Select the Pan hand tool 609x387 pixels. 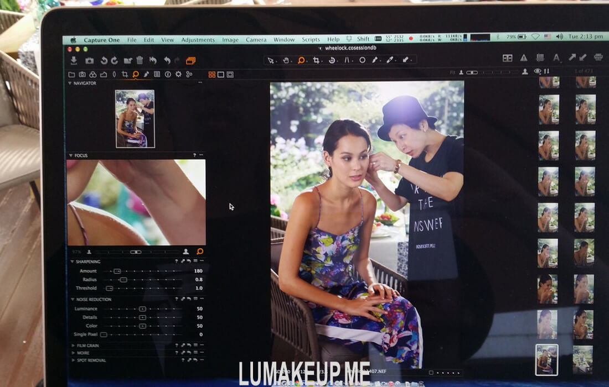pyautogui.click(x=286, y=60)
